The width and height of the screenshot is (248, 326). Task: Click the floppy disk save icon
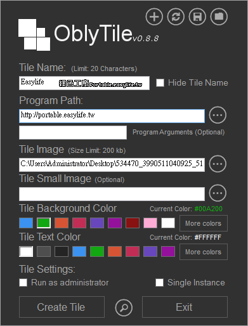tap(197, 16)
